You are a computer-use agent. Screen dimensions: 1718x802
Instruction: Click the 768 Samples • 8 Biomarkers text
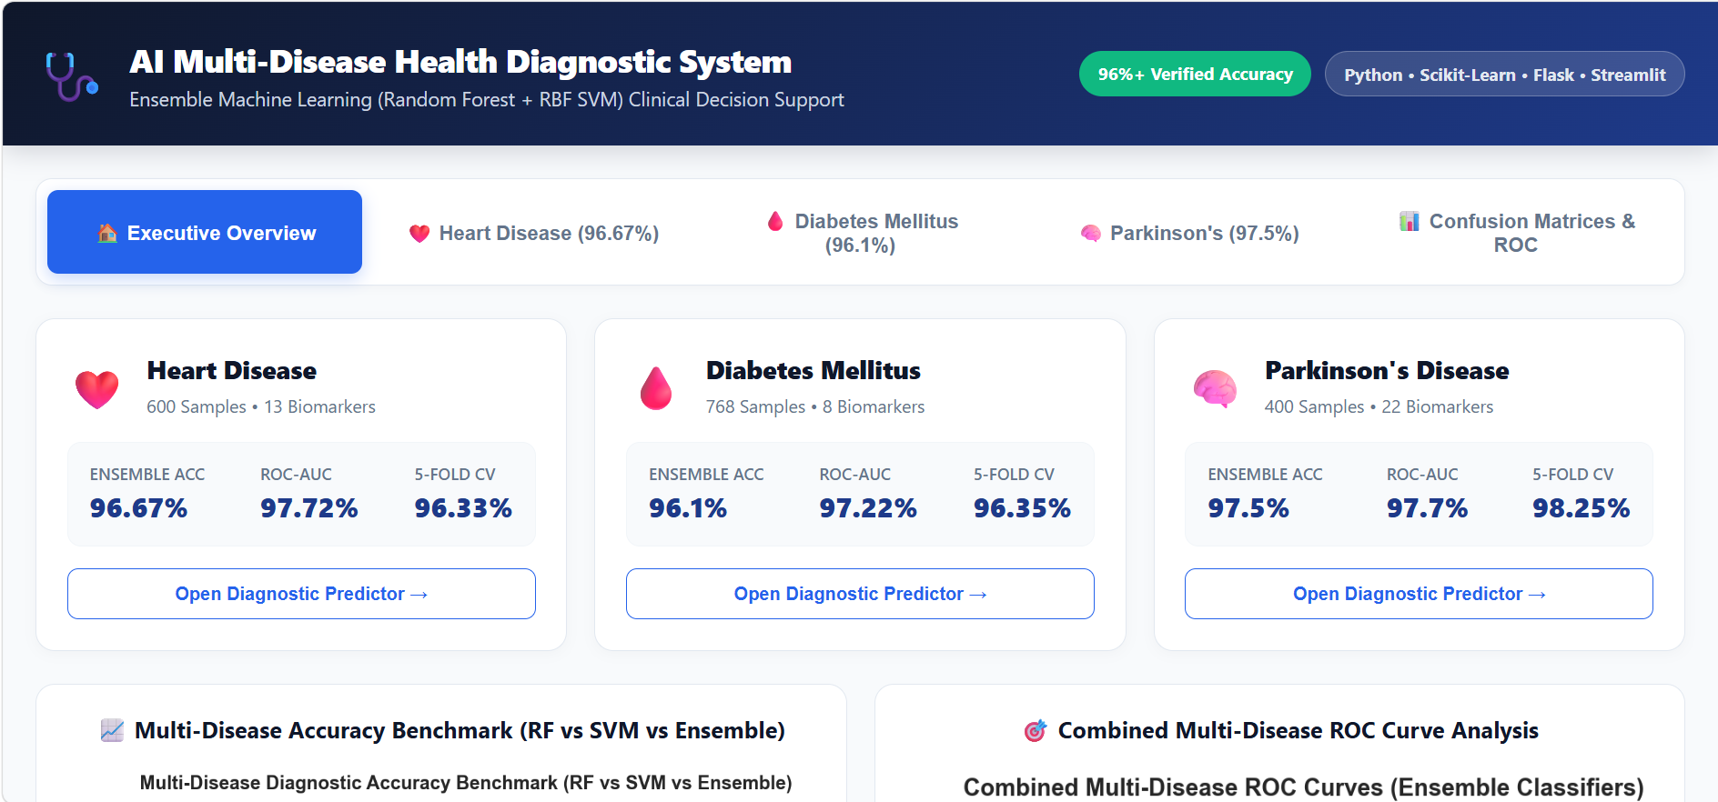(815, 406)
